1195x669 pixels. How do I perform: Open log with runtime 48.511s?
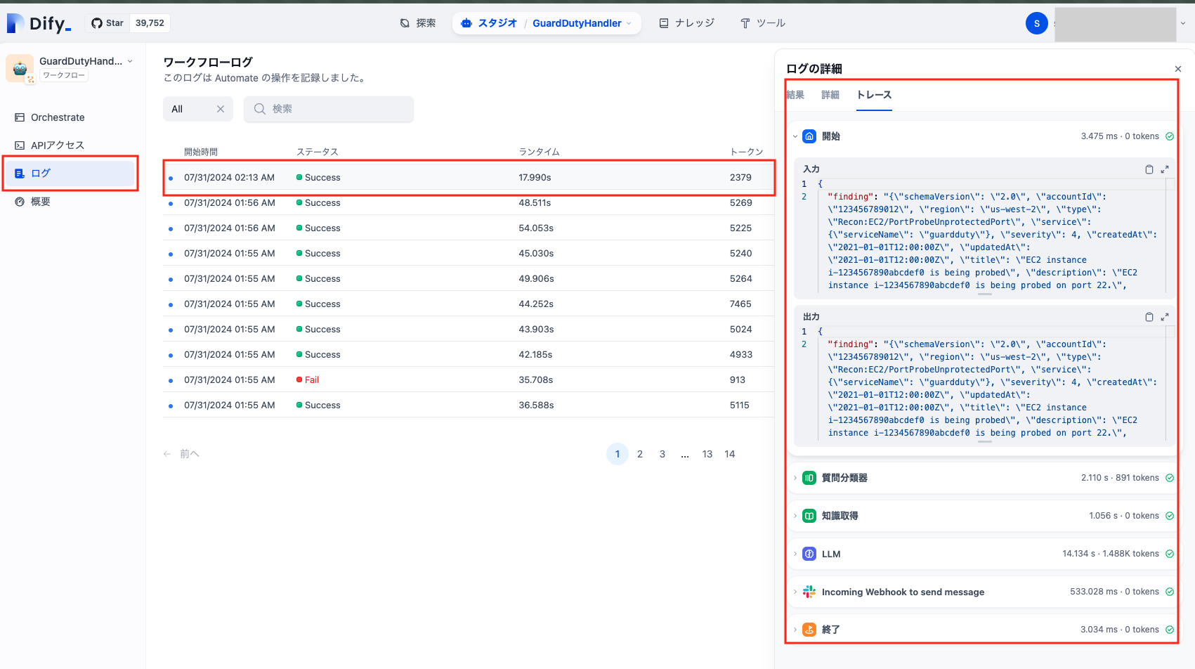(x=469, y=203)
